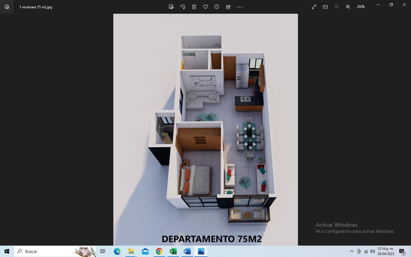Share the image using the share icon
This screenshot has height=257, width=411.
tap(228, 7)
